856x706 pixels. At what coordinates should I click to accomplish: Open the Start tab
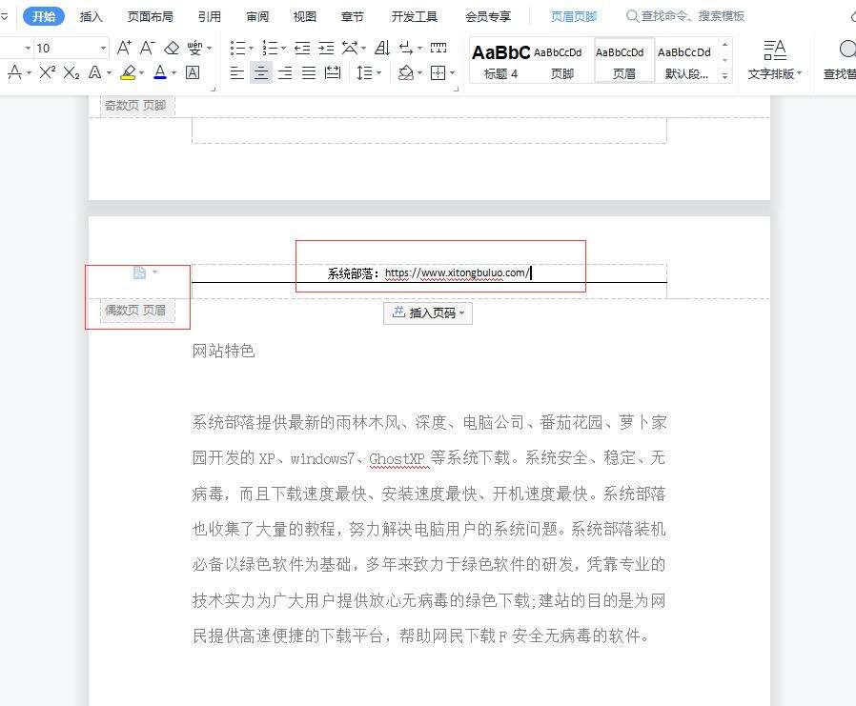pyautogui.click(x=44, y=16)
